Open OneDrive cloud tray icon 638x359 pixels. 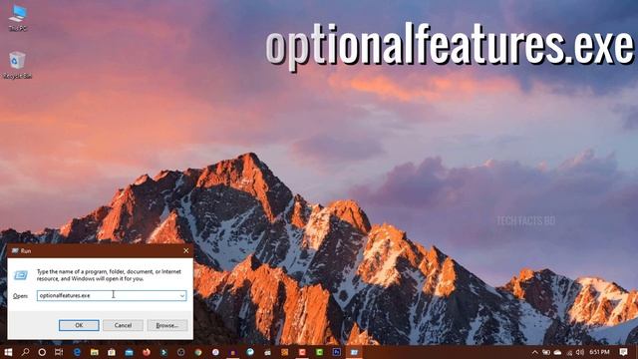[557, 352]
